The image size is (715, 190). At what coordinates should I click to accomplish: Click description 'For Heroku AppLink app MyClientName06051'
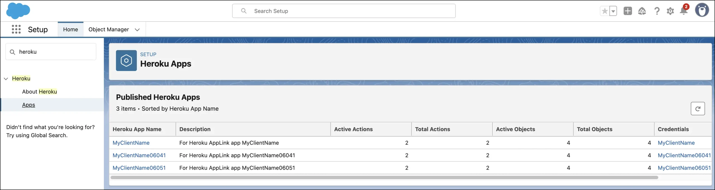(237, 168)
